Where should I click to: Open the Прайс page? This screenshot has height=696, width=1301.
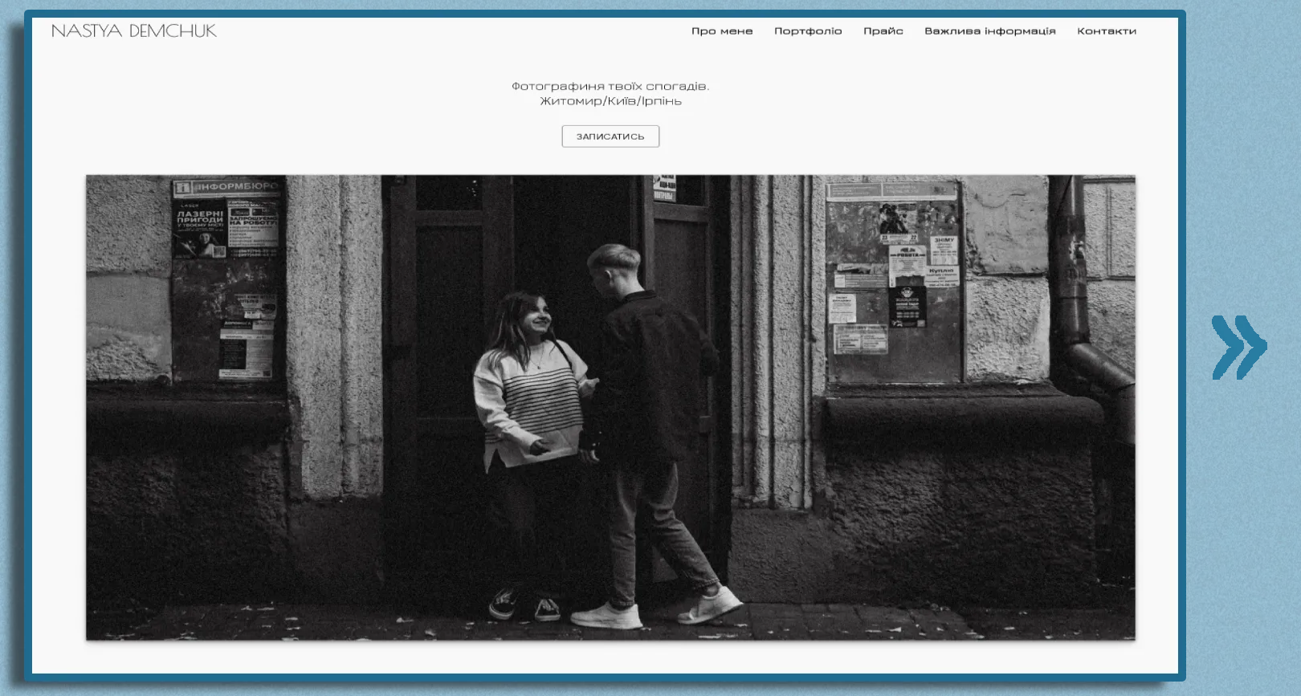pos(883,31)
